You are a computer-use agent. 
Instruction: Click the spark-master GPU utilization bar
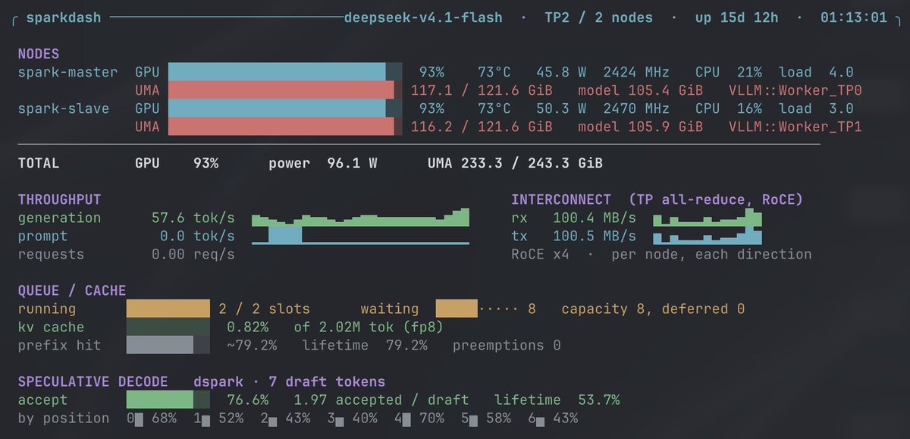(x=285, y=73)
